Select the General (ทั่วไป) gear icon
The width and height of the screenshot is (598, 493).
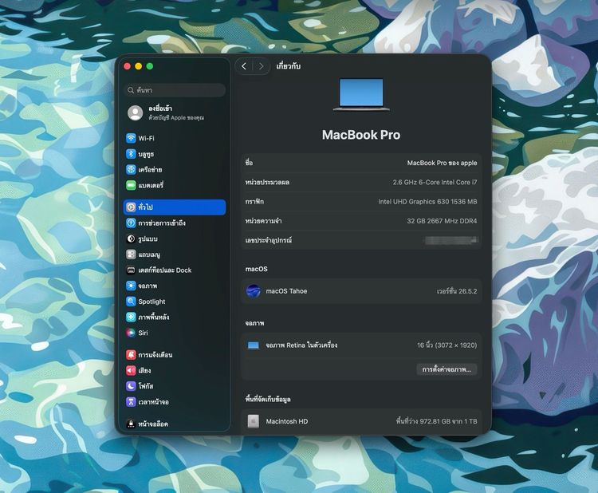(131, 207)
